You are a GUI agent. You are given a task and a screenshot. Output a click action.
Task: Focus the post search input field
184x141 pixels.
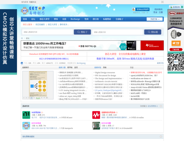point(48,32)
